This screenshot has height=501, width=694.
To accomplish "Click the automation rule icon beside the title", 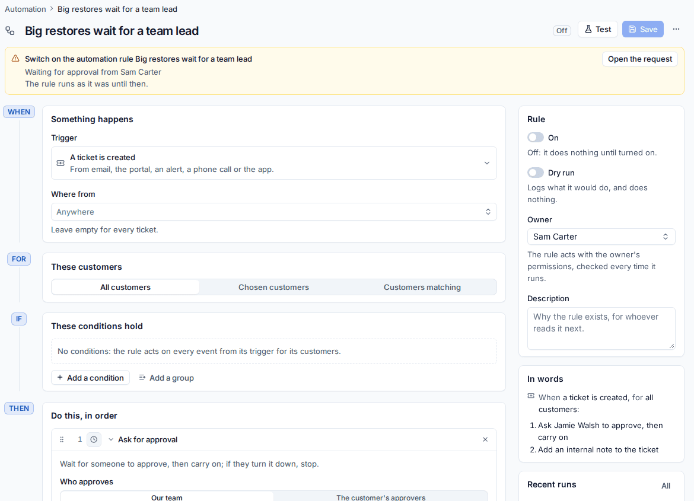I will [10, 31].
